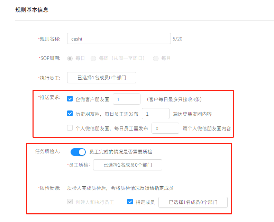The image size is (274, 222).
Task: Uncheck the 指定成员 checkbox
Action: (130, 202)
